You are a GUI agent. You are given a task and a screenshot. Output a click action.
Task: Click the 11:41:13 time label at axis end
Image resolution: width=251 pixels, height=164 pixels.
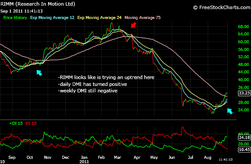coord(225,159)
